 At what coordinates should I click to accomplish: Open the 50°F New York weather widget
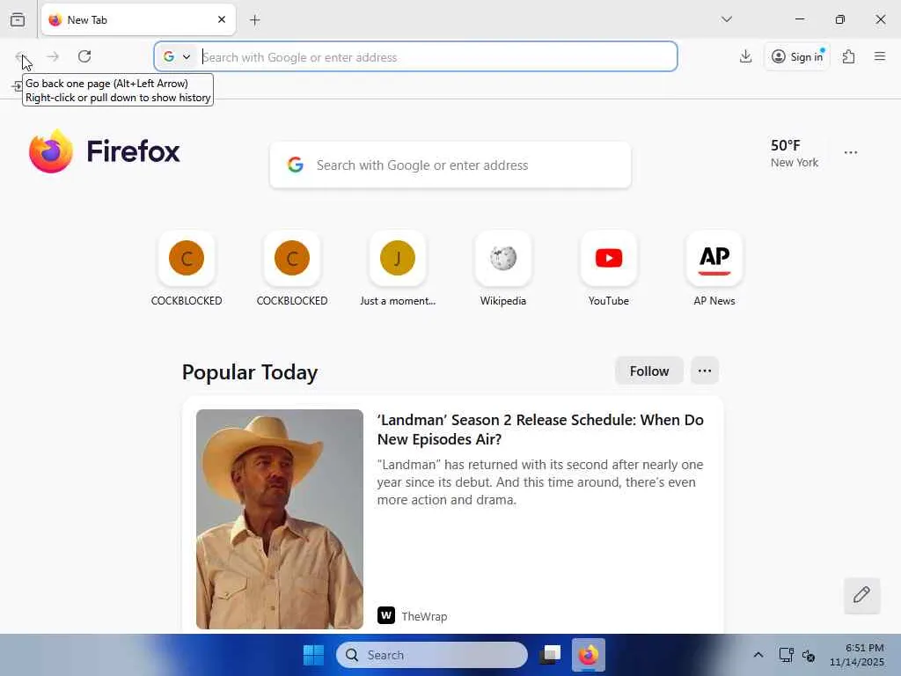tap(795, 153)
